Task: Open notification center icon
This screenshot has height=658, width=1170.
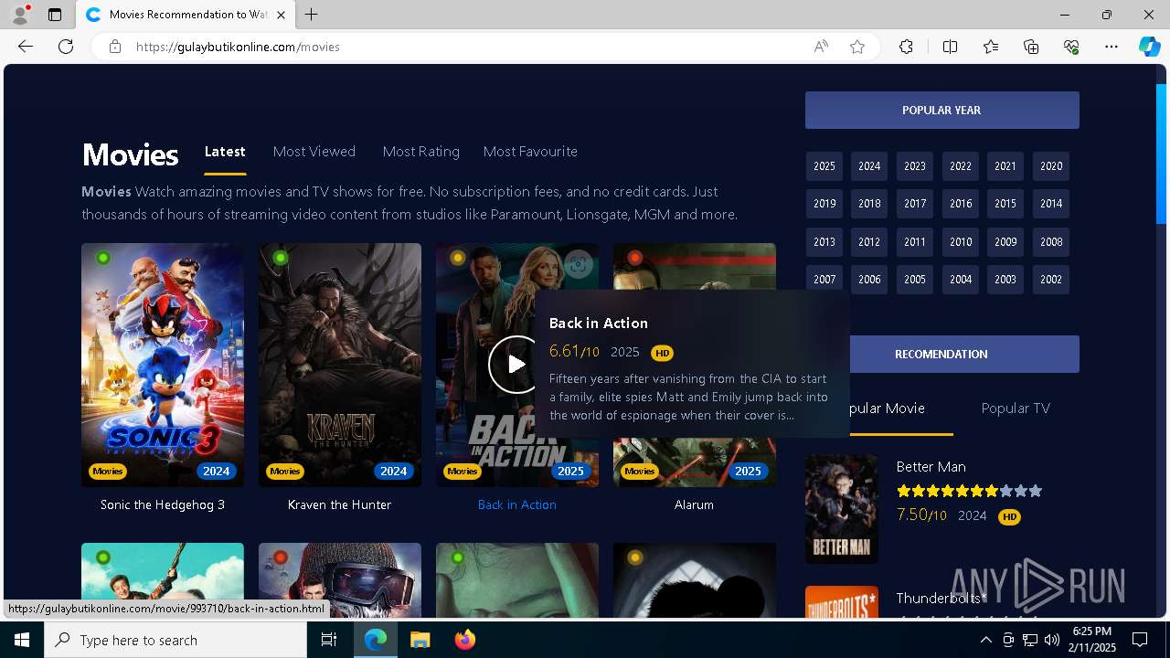Action: (x=1140, y=640)
